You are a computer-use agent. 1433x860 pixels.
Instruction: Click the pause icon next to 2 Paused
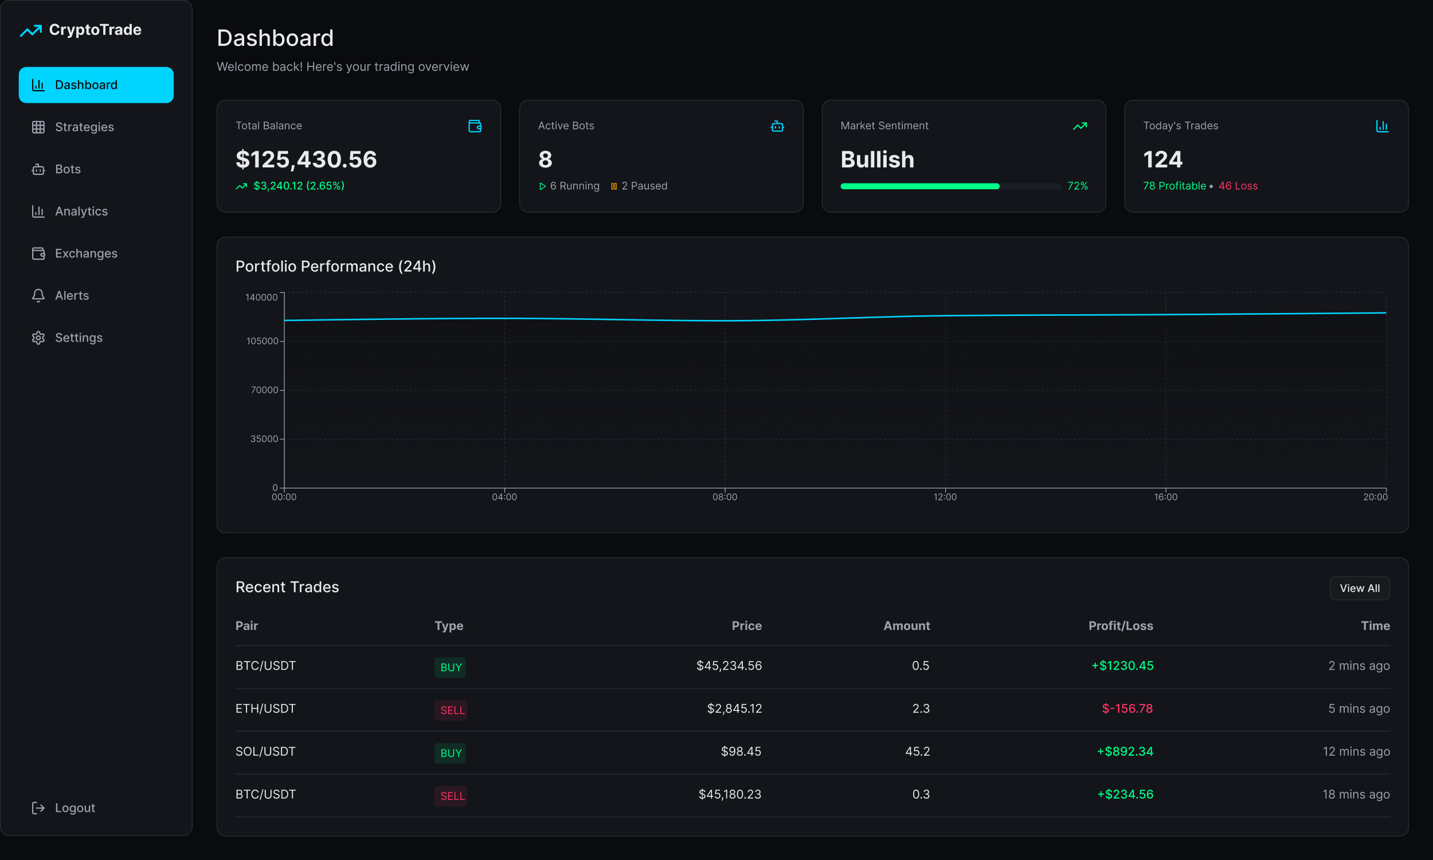[614, 186]
